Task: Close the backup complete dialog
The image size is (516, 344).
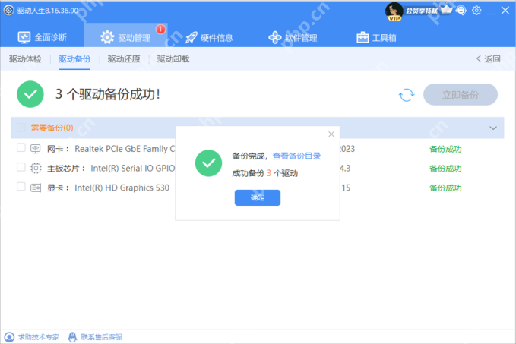Action: (331, 134)
